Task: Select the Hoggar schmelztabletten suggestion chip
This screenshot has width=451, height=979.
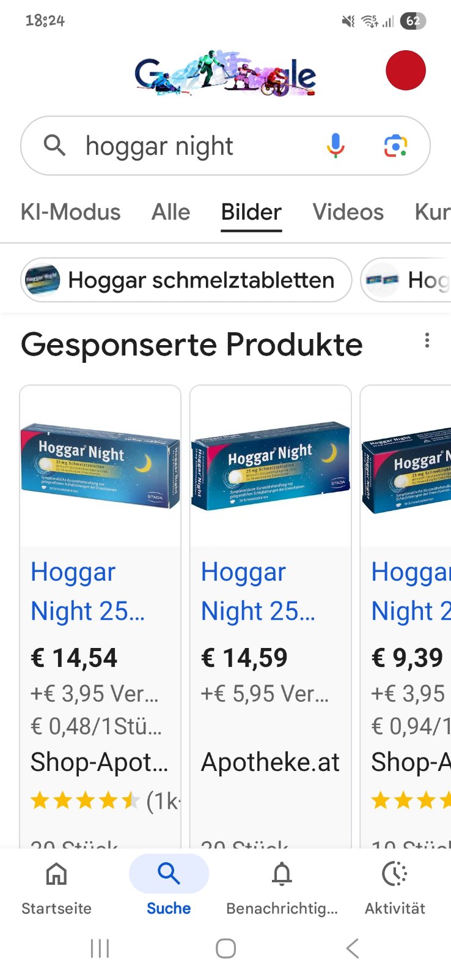Action: click(x=186, y=280)
